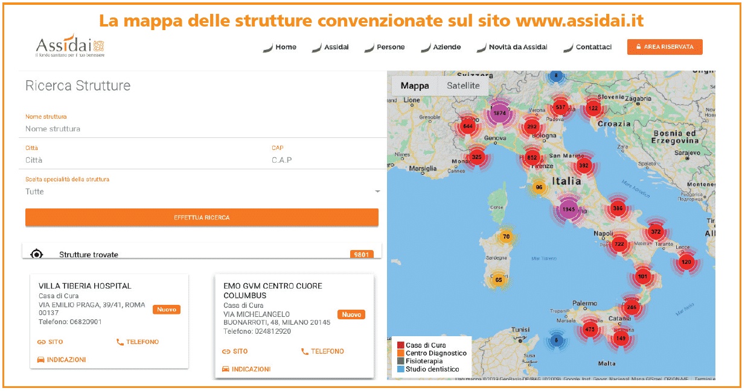Click the orange Centro Diagnostico legend swatch
Screen dimensions: 745x391
point(400,353)
